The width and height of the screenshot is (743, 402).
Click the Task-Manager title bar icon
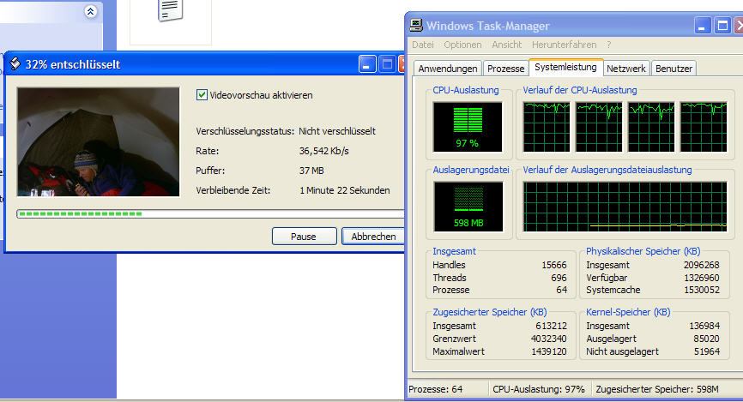(416, 25)
